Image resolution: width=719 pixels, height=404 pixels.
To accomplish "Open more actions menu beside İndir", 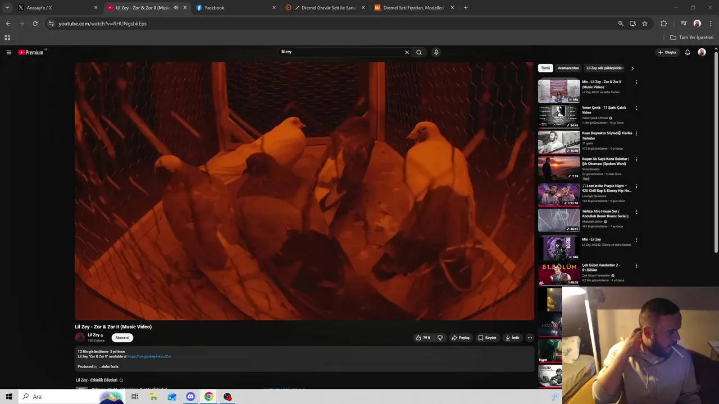I will [529, 338].
